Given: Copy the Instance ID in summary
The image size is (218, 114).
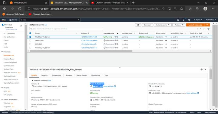Looking at the screenshot, I should 32,86.
